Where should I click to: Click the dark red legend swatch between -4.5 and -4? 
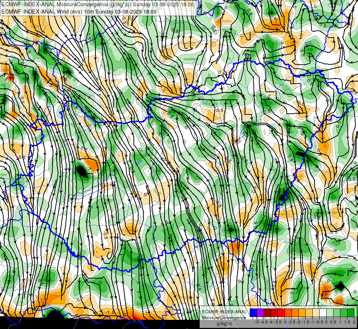(x=267, y=313)
